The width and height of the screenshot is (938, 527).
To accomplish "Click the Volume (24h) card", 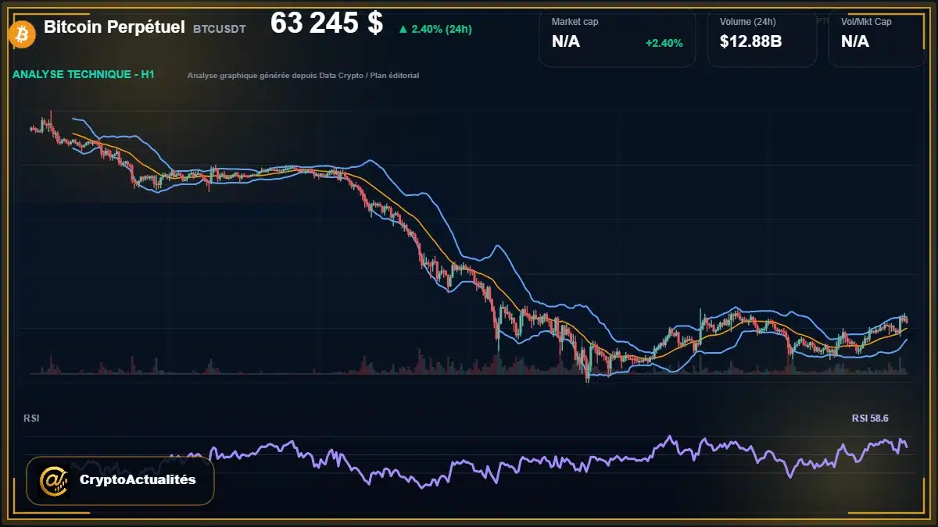I will pyautogui.click(x=762, y=37).
